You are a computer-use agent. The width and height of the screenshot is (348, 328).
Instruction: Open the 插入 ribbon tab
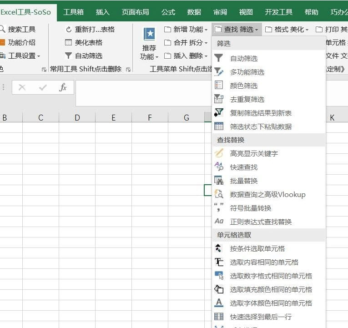pyautogui.click(x=103, y=12)
